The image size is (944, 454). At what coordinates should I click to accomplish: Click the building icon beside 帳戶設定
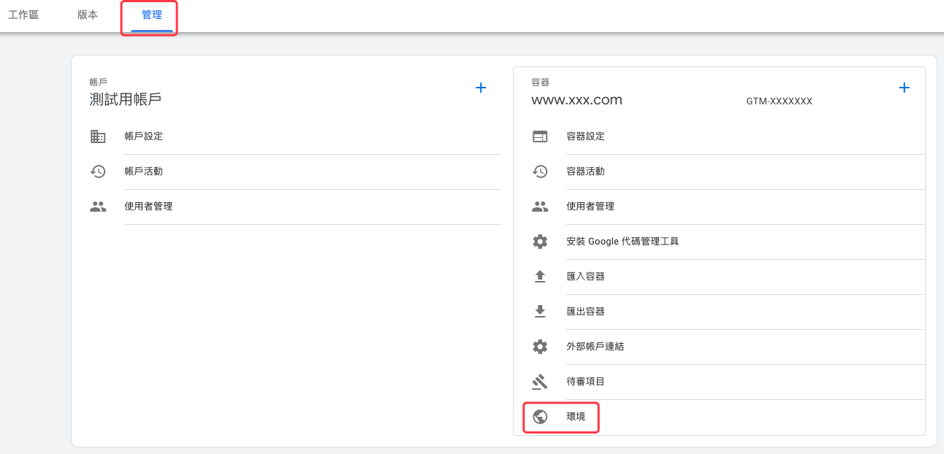click(98, 136)
